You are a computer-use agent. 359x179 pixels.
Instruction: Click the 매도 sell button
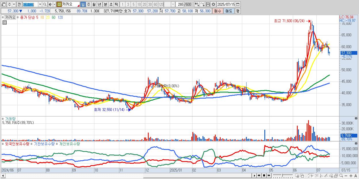(x=229, y=11)
